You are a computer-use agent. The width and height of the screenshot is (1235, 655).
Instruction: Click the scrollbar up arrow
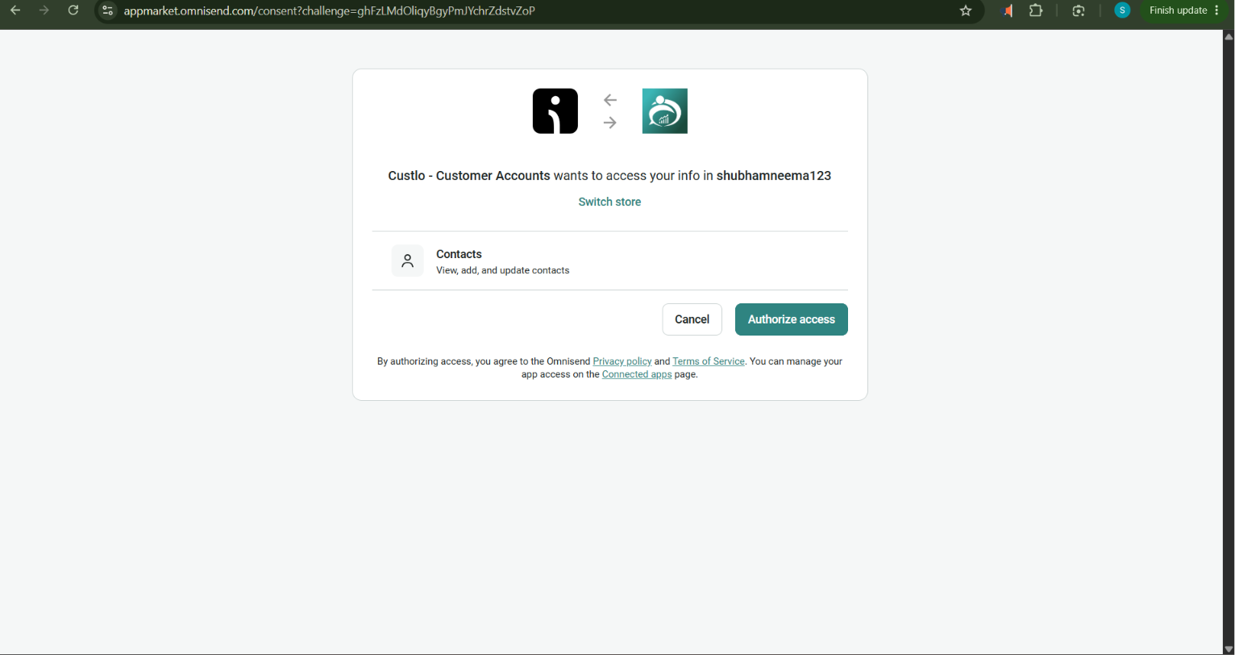point(1229,37)
